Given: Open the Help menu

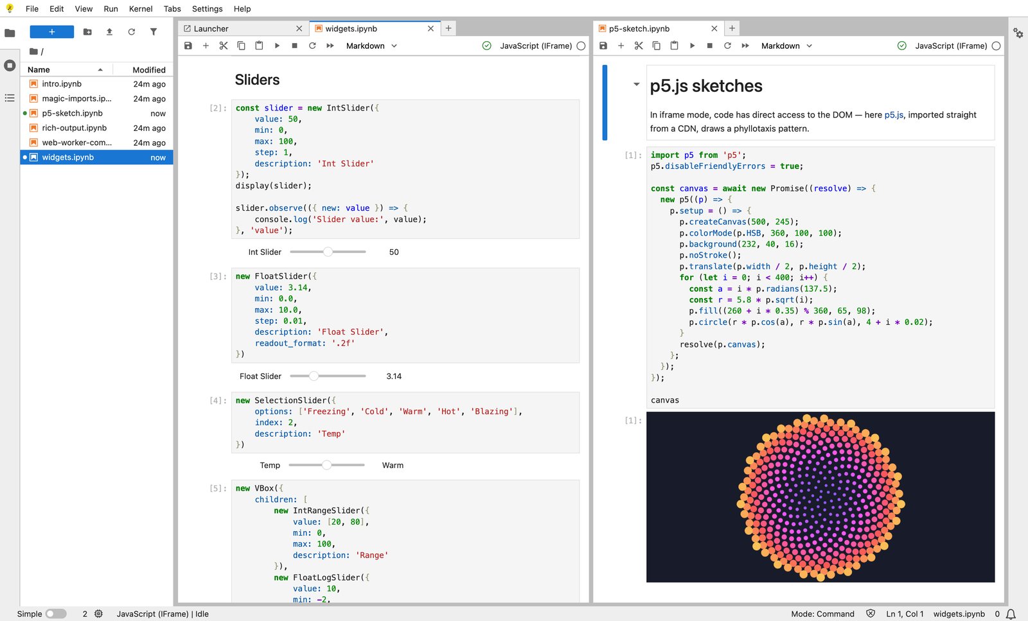Looking at the screenshot, I should [x=242, y=8].
